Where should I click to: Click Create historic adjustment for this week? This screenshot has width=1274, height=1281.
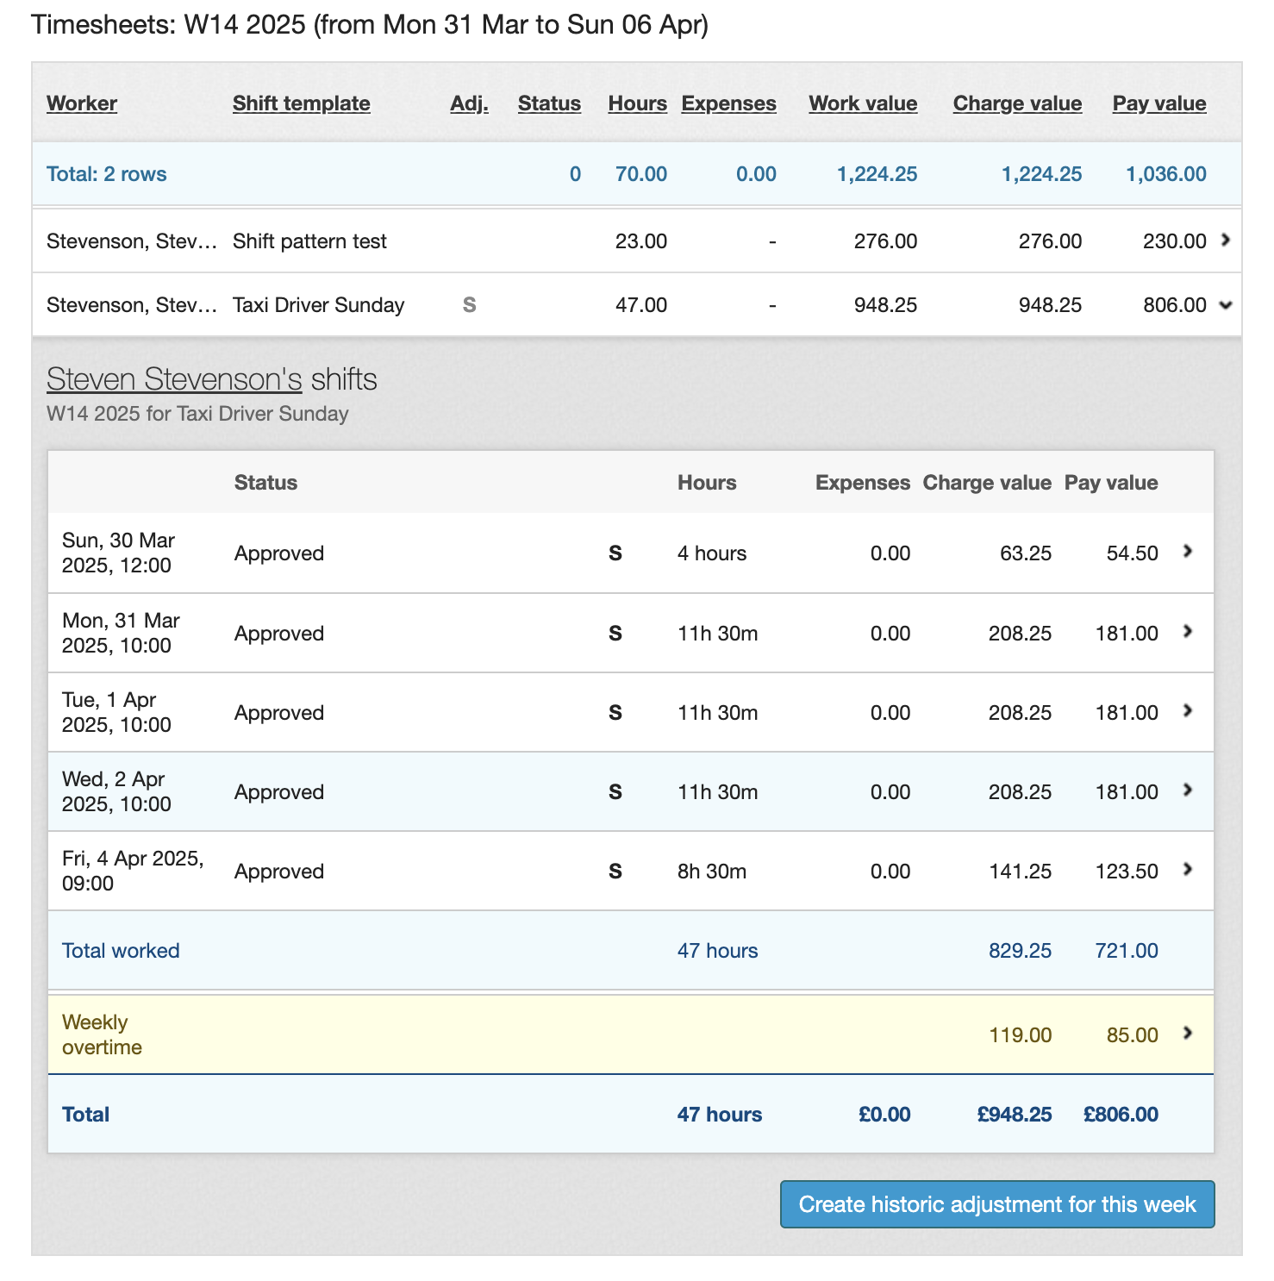click(997, 1204)
